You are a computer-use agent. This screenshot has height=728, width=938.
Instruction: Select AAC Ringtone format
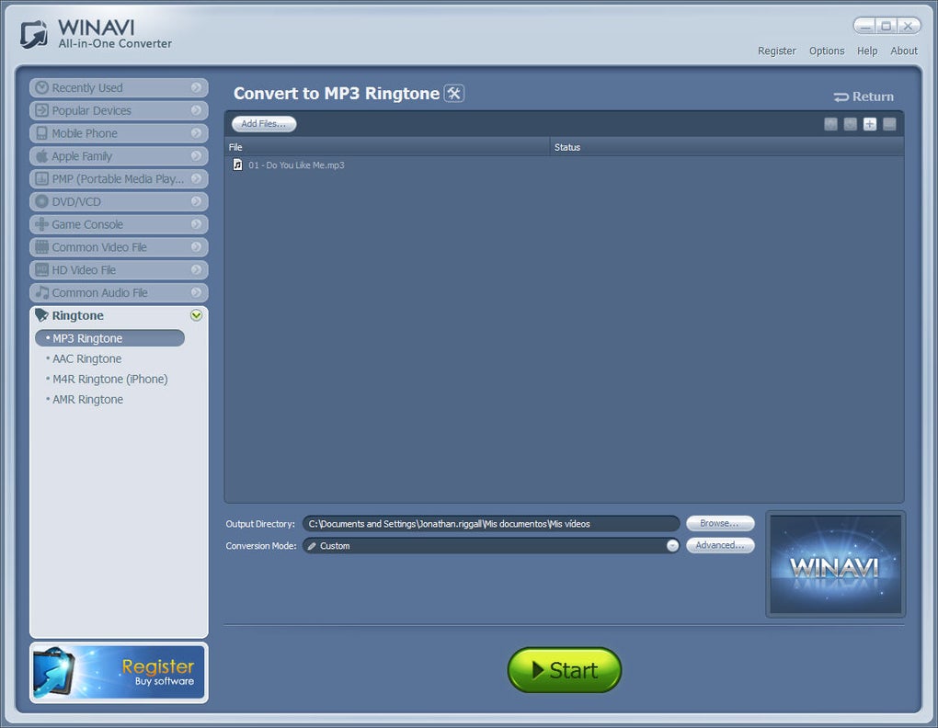click(x=86, y=358)
